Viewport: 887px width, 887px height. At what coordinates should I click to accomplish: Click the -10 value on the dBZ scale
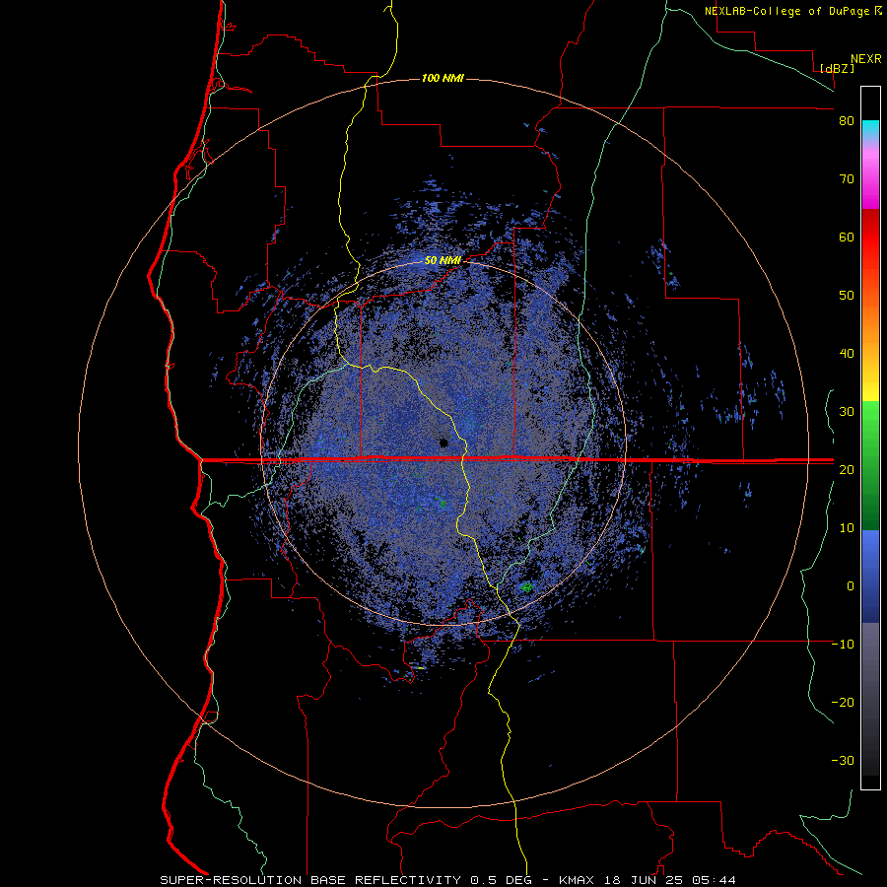coord(843,645)
